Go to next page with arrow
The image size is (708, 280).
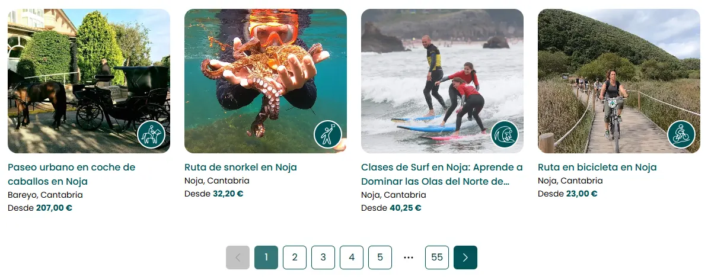coord(465,258)
